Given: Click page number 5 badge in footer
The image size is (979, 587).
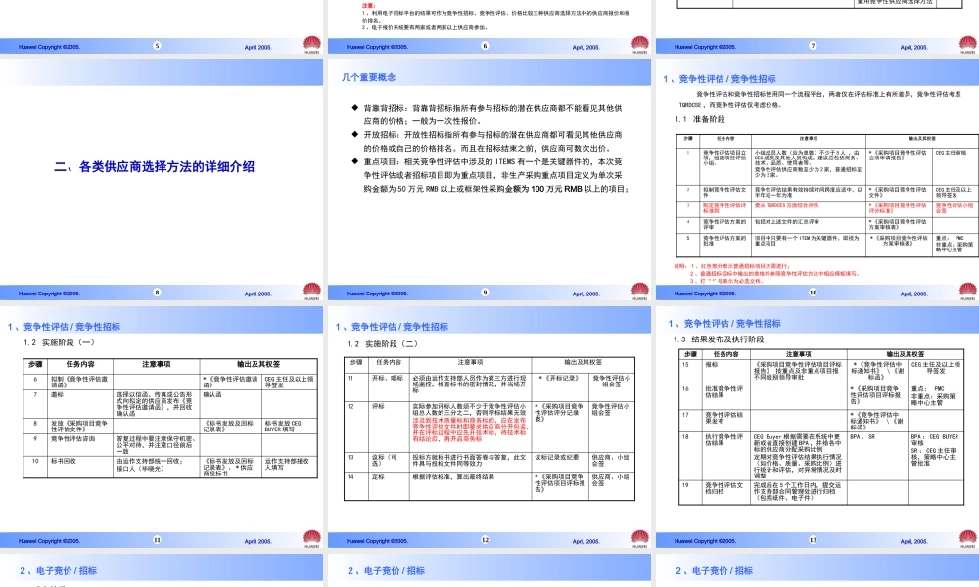Looking at the screenshot, I should coord(157,46).
